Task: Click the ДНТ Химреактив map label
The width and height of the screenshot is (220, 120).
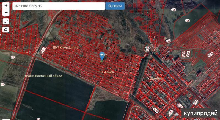Action: tap(66, 47)
